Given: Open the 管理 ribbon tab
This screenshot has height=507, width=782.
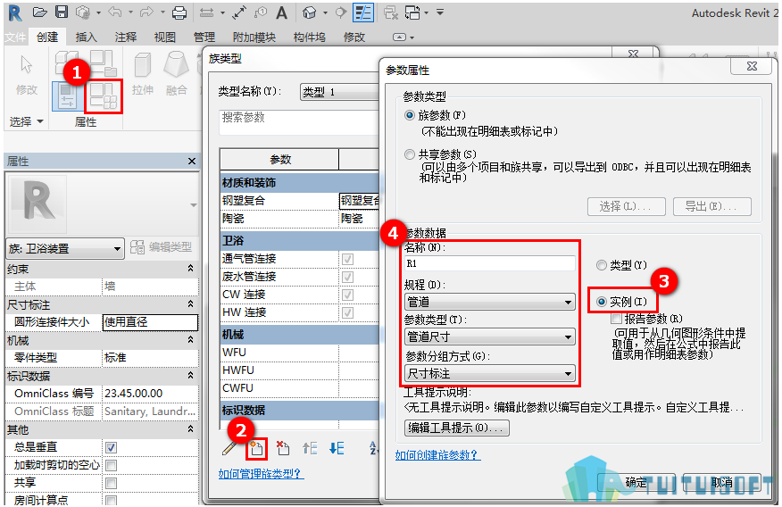Looking at the screenshot, I should click(204, 37).
